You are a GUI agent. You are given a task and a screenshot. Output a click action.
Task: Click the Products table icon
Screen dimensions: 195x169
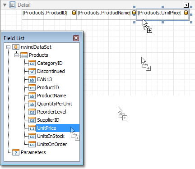pyautogui.click(x=24, y=55)
